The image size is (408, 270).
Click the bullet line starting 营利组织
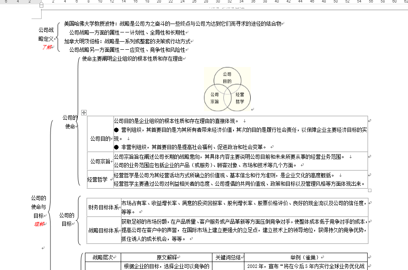point(241,130)
